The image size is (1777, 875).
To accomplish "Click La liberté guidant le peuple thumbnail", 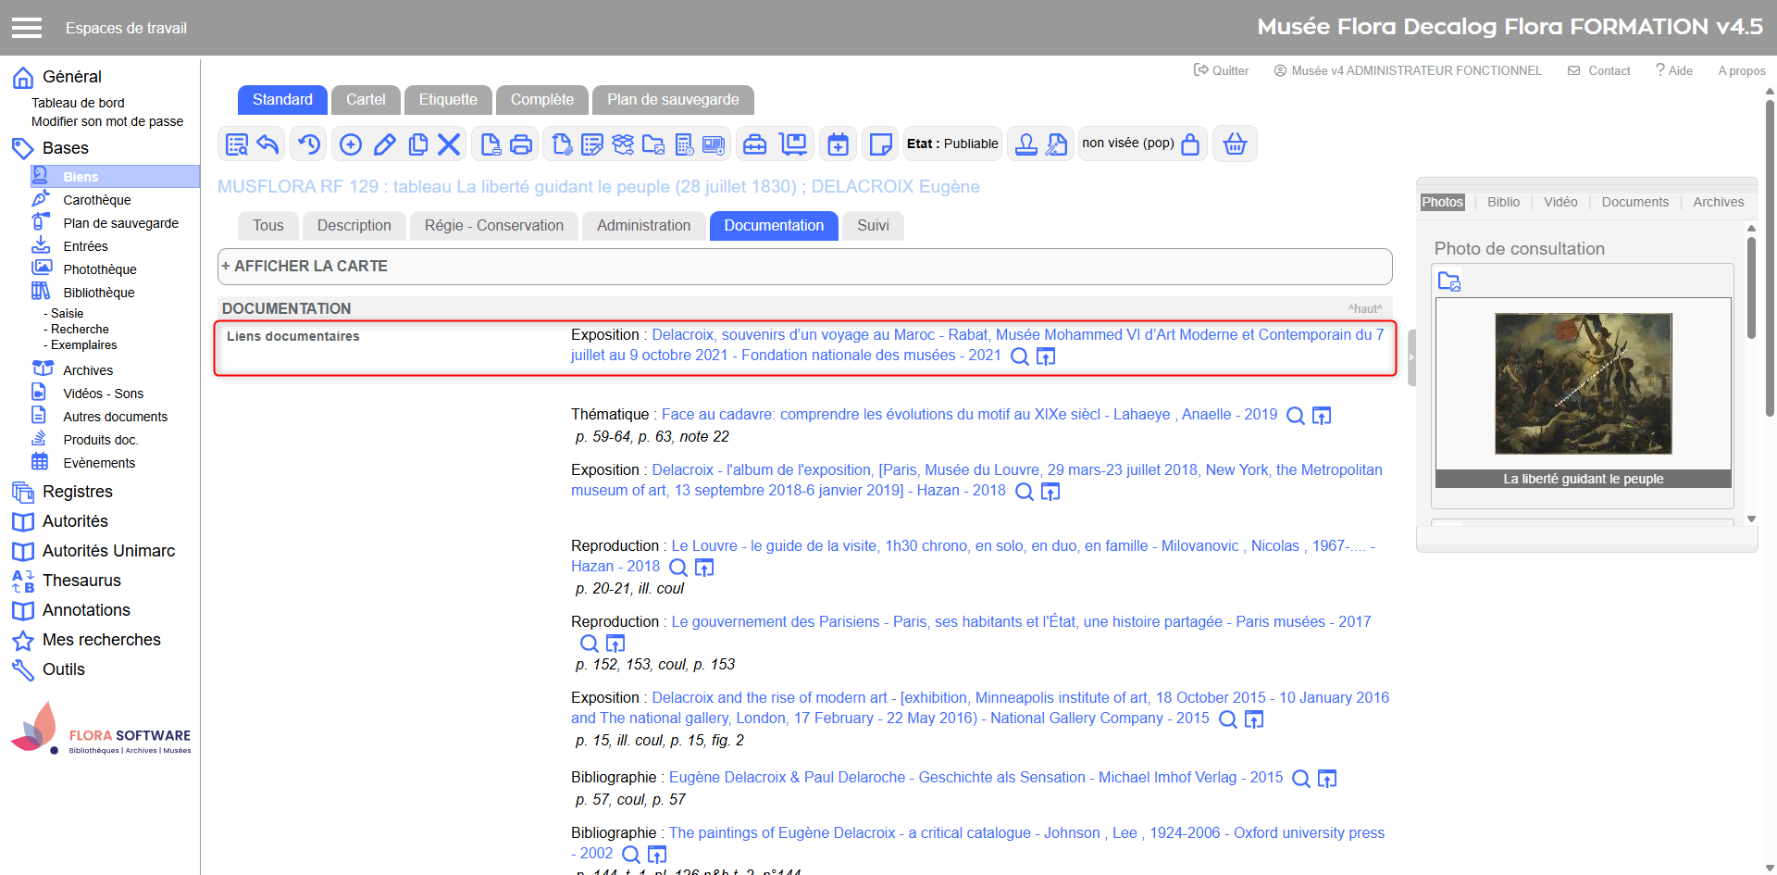I will [x=1583, y=383].
